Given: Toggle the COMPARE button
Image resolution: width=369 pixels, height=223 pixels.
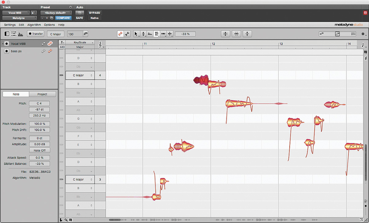Looking at the screenshot, I should click(x=63, y=17).
